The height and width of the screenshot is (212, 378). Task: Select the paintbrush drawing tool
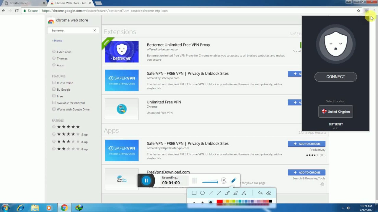coord(227,193)
